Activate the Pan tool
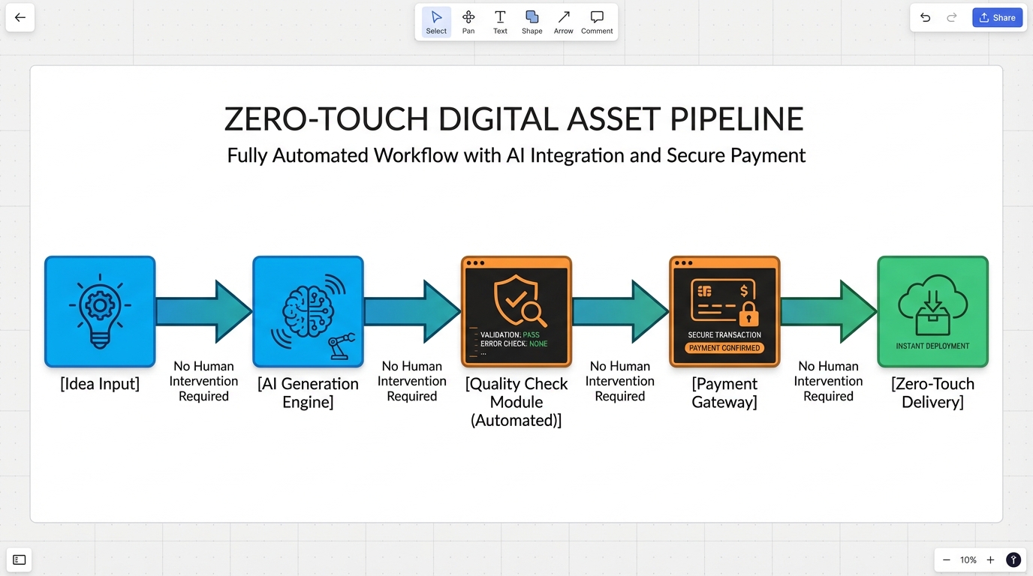 click(x=468, y=22)
